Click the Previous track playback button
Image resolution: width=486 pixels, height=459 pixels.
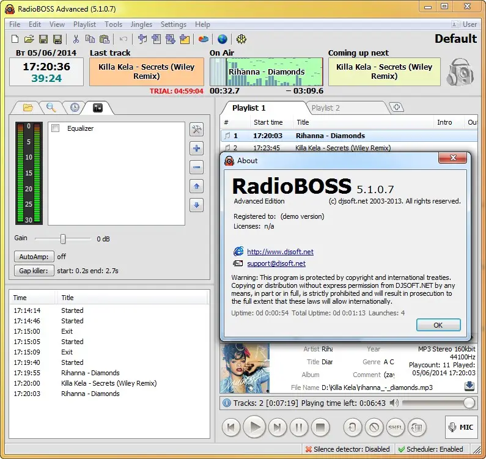tap(231, 427)
